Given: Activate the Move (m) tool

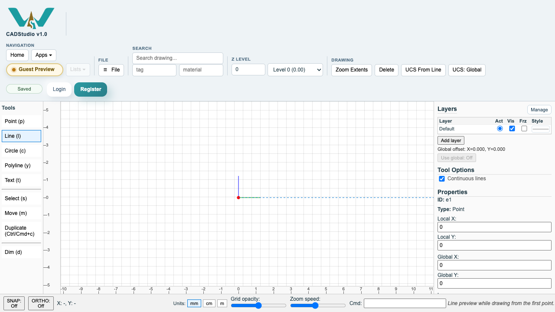Looking at the screenshot, I should [21, 213].
